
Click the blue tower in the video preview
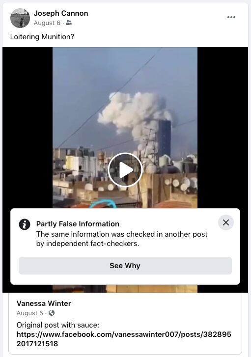(165, 138)
